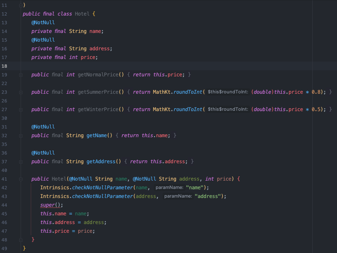Viewport: 337px width, 253px height.
Task: Click Hotel constructor name on line 41
Action: [x=59, y=179]
